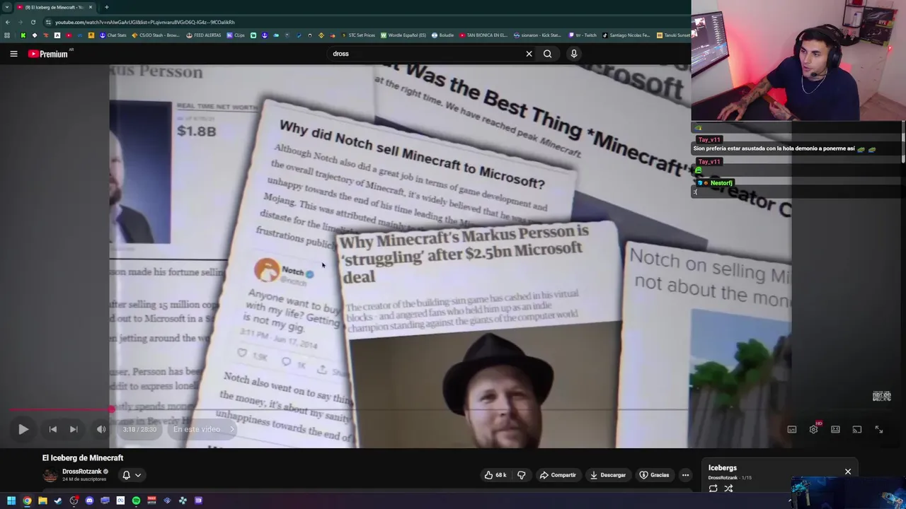Image resolution: width=906 pixels, height=509 pixels.
Task: Click Tay_v11 username above chat message
Action: [x=709, y=140]
